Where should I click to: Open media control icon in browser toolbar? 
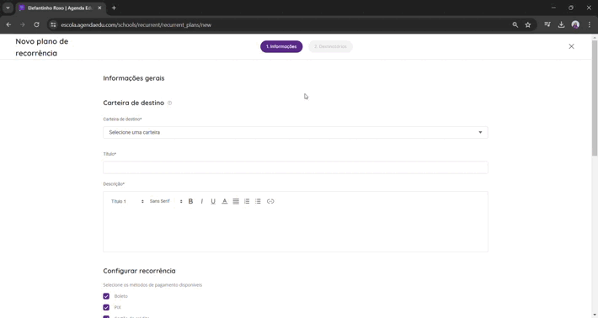(x=547, y=24)
